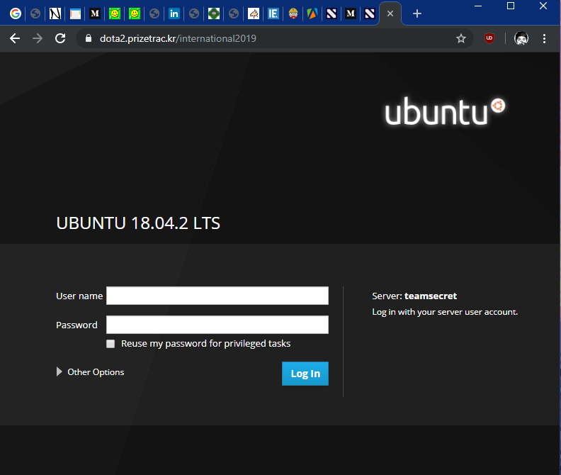Image resolution: width=561 pixels, height=475 pixels.
Task: Go back using the back arrow
Action: click(15, 38)
